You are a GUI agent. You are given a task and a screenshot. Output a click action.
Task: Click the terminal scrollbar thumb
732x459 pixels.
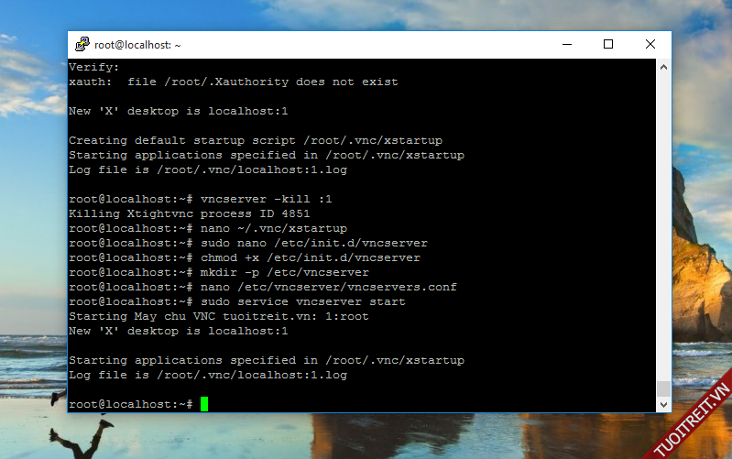point(663,388)
